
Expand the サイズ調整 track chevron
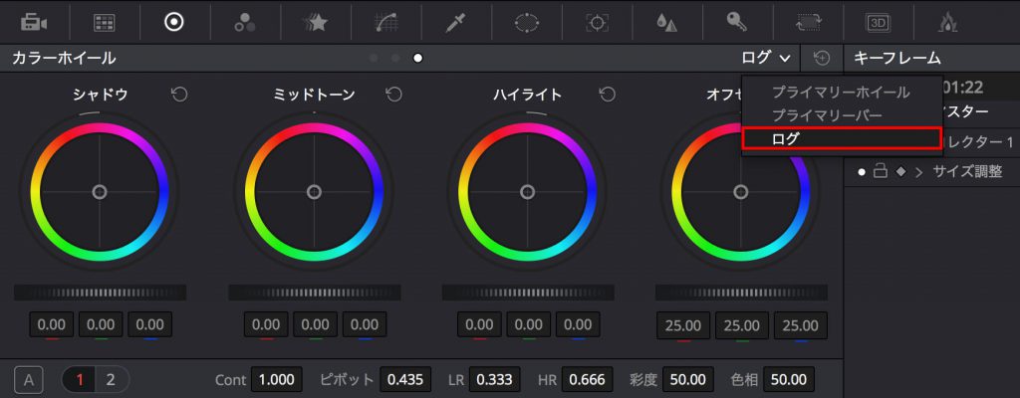pos(919,172)
